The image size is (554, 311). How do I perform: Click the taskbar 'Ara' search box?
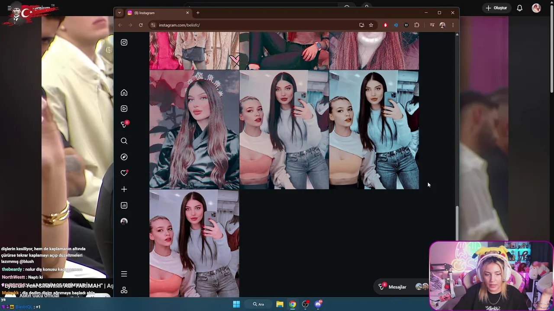click(258, 304)
